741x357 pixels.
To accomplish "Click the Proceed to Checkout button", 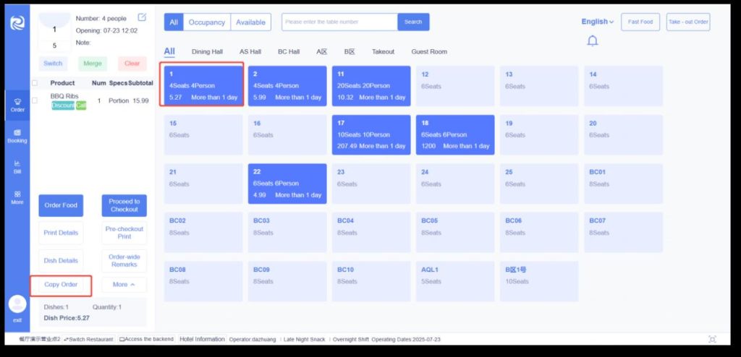I will pyautogui.click(x=124, y=205).
